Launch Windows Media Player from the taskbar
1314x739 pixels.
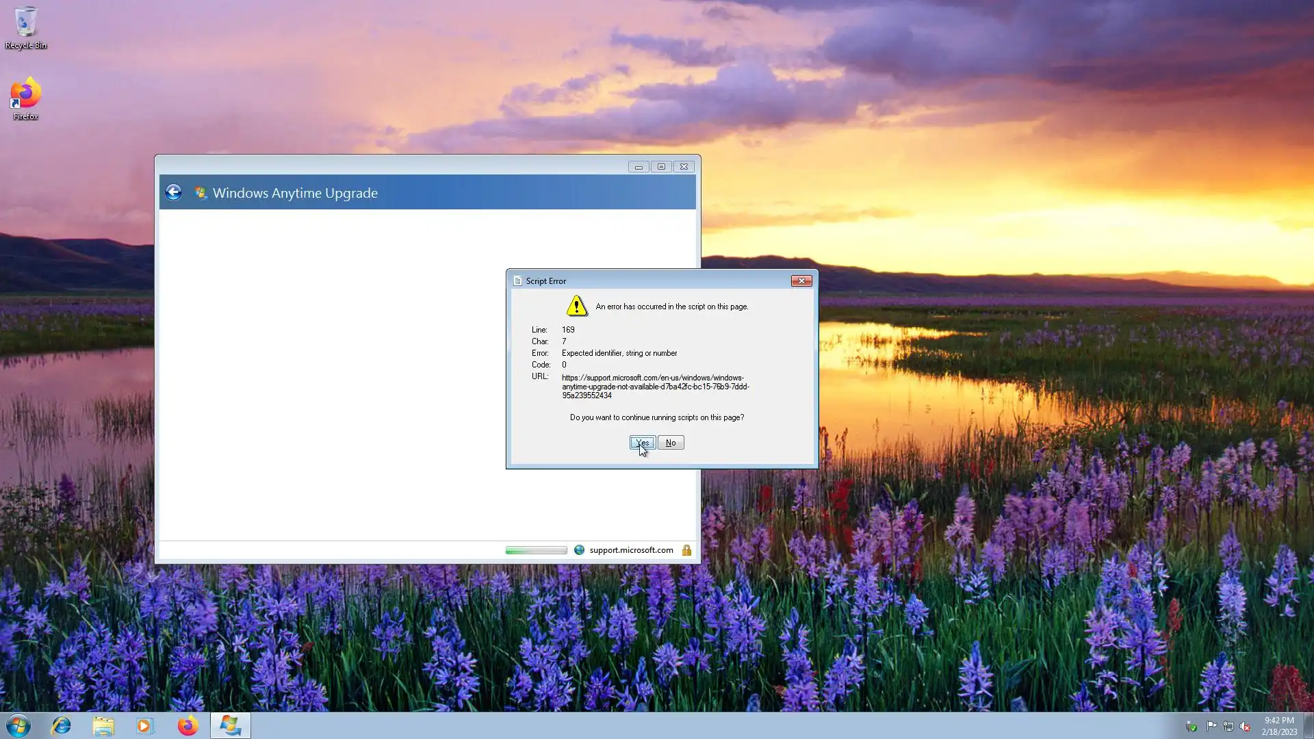coord(145,725)
